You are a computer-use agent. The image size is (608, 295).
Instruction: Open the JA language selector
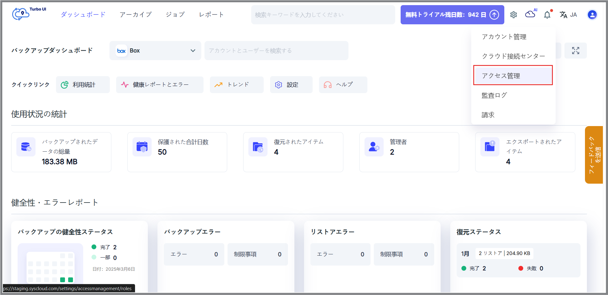coord(568,15)
